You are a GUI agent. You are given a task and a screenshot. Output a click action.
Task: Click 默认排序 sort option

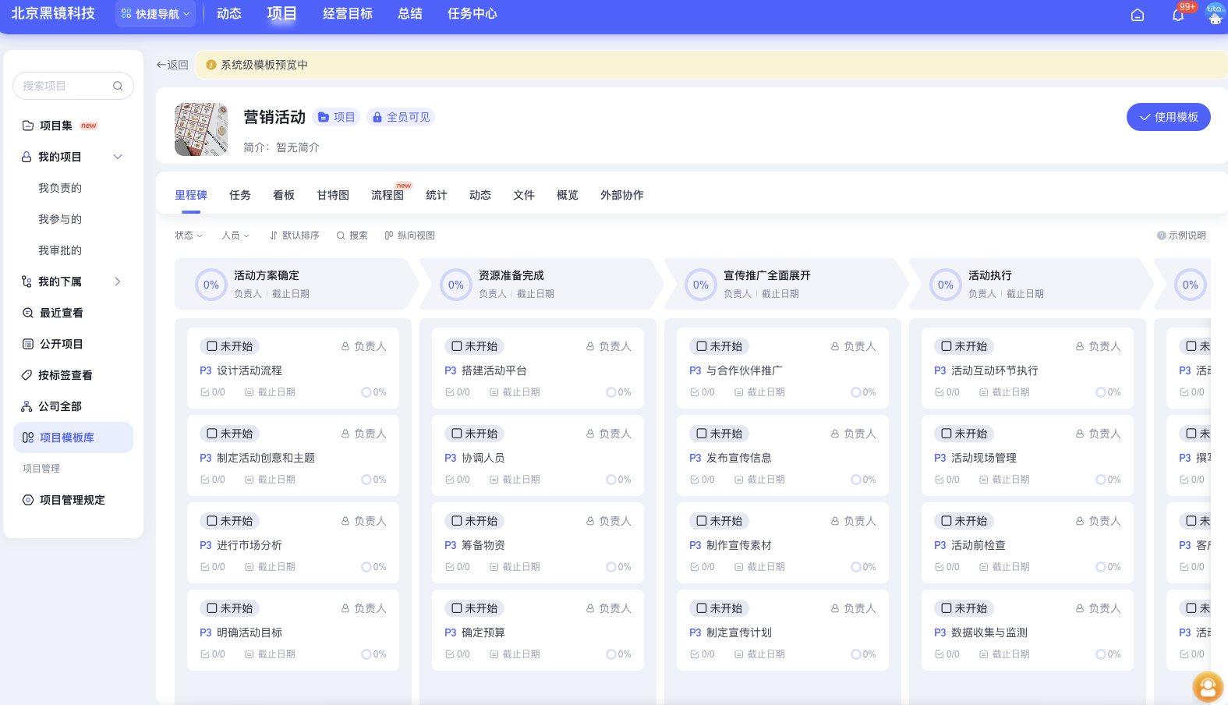coord(294,236)
